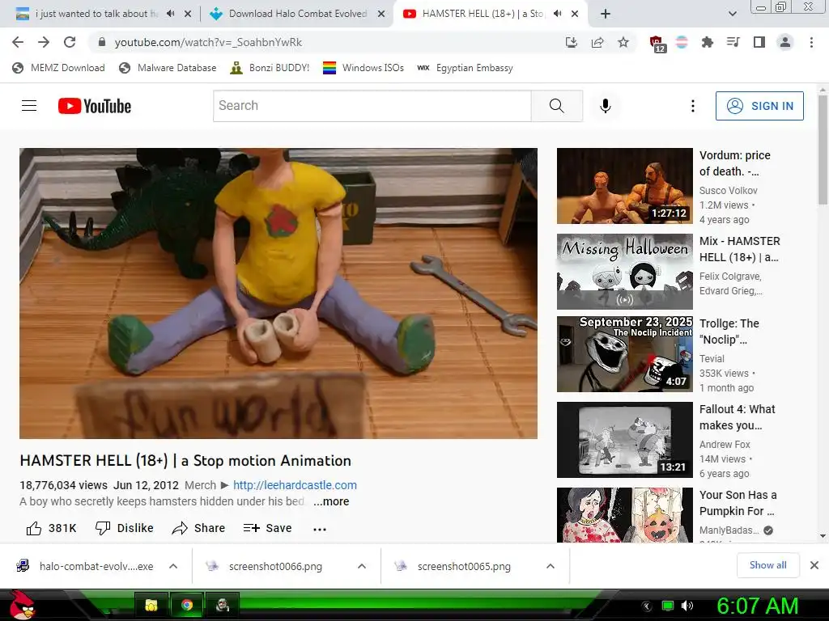This screenshot has width=829, height=621.
Task: Click the search magnifier button
Action: coord(557,106)
